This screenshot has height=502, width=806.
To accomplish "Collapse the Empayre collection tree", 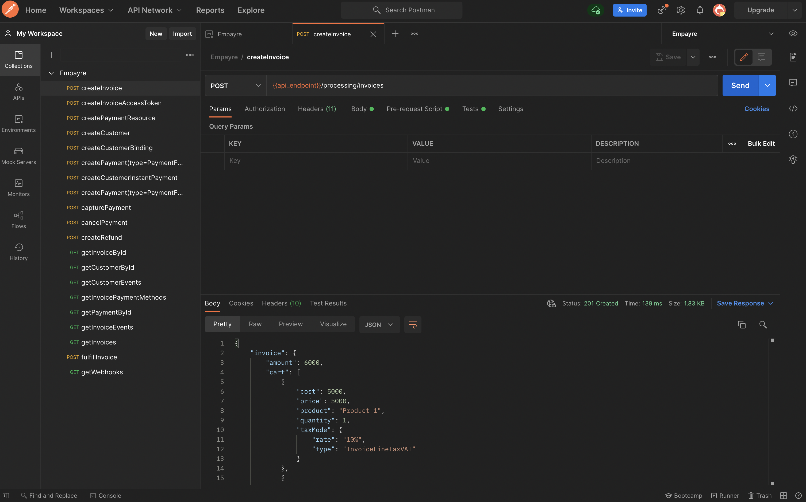I will [51, 73].
